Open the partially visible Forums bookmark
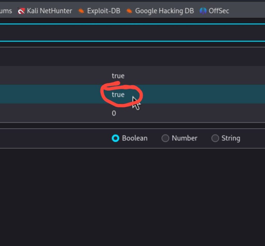 pyautogui.click(x=6, y=11)
